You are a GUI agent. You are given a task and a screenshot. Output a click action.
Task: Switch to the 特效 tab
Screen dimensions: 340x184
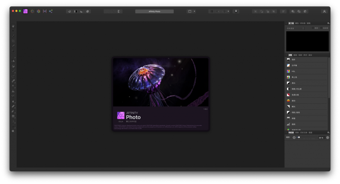click(x=300, y=55)
